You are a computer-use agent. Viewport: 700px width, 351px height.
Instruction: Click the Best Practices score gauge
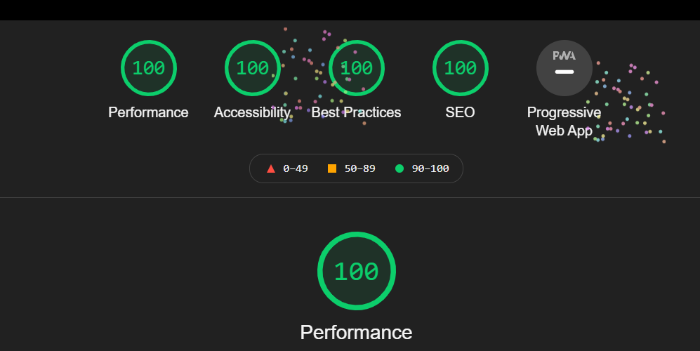coord(356,68)
